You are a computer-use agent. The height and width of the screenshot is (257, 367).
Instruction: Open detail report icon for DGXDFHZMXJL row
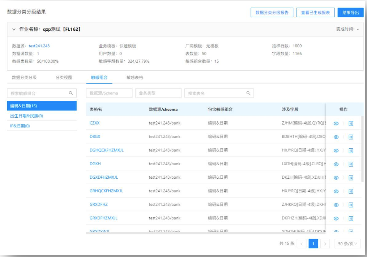pos(351,178)
